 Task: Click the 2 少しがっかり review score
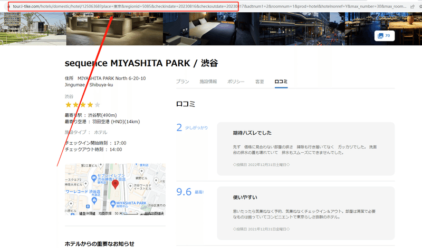tap(192, 127)
